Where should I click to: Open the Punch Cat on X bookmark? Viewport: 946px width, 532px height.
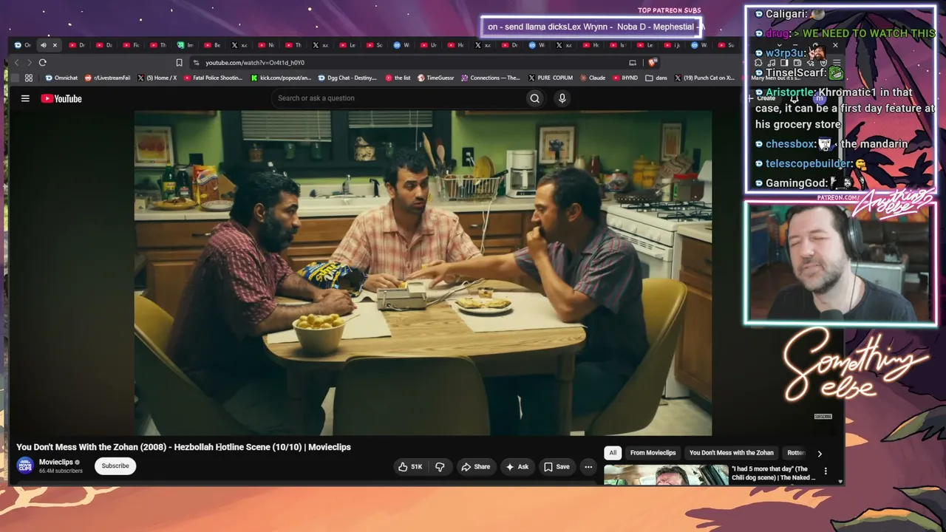pos(704,78)
